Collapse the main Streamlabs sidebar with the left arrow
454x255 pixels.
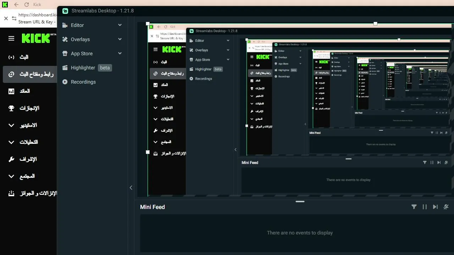tap(131, 188)
